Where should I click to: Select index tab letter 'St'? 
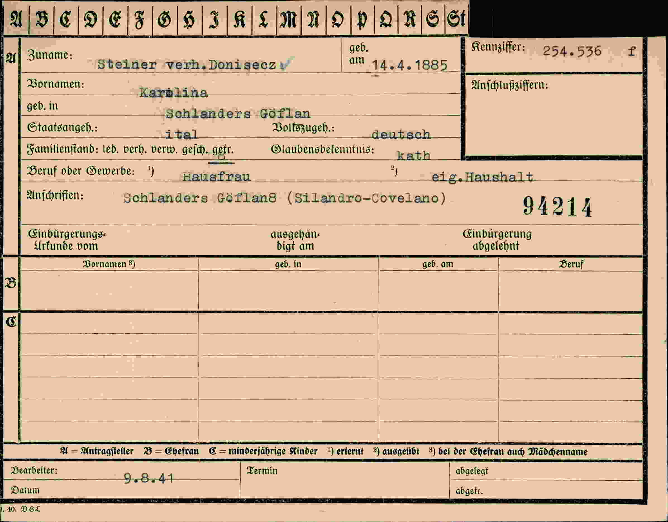coord(456,19)
